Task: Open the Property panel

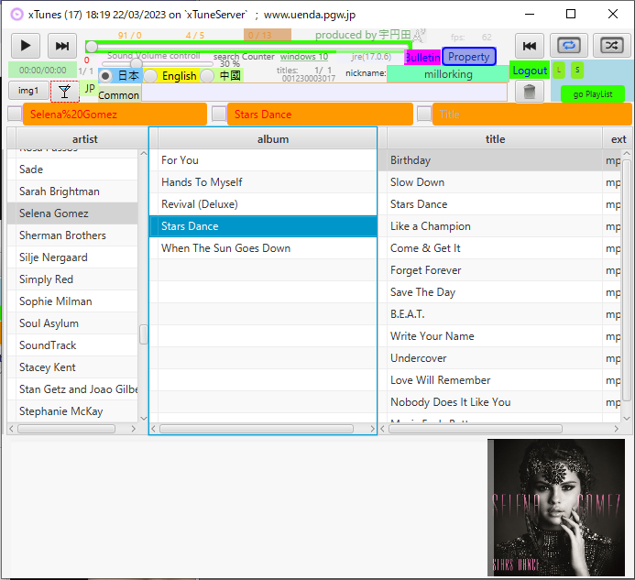Action: pyautogui.click(x=468, y=57)
